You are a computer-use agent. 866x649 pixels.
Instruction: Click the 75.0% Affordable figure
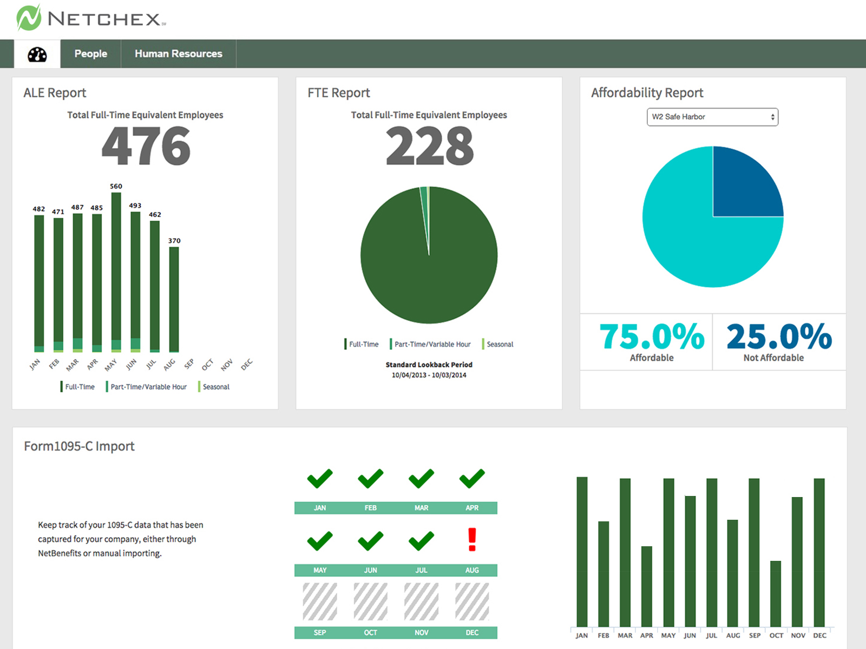click(652, 337)
